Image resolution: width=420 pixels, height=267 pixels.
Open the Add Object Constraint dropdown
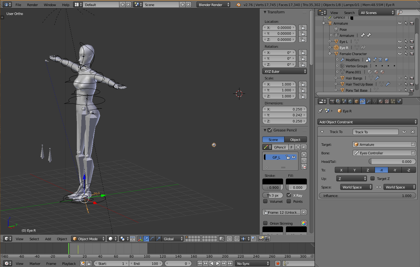tap(367, 122)
